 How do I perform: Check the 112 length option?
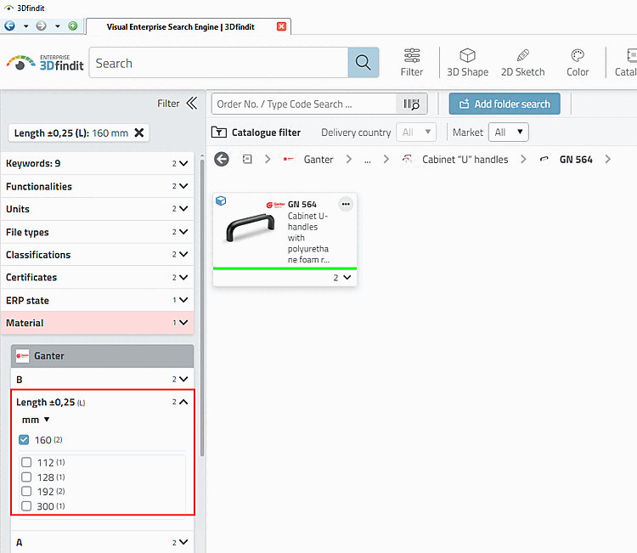point(26,462)
